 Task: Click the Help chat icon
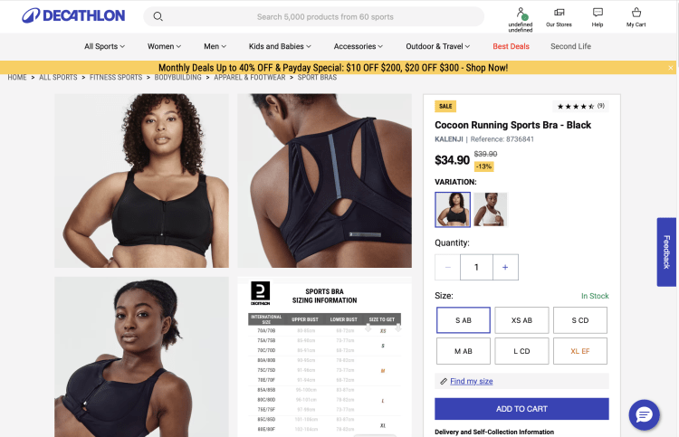(x=598, y=13)
